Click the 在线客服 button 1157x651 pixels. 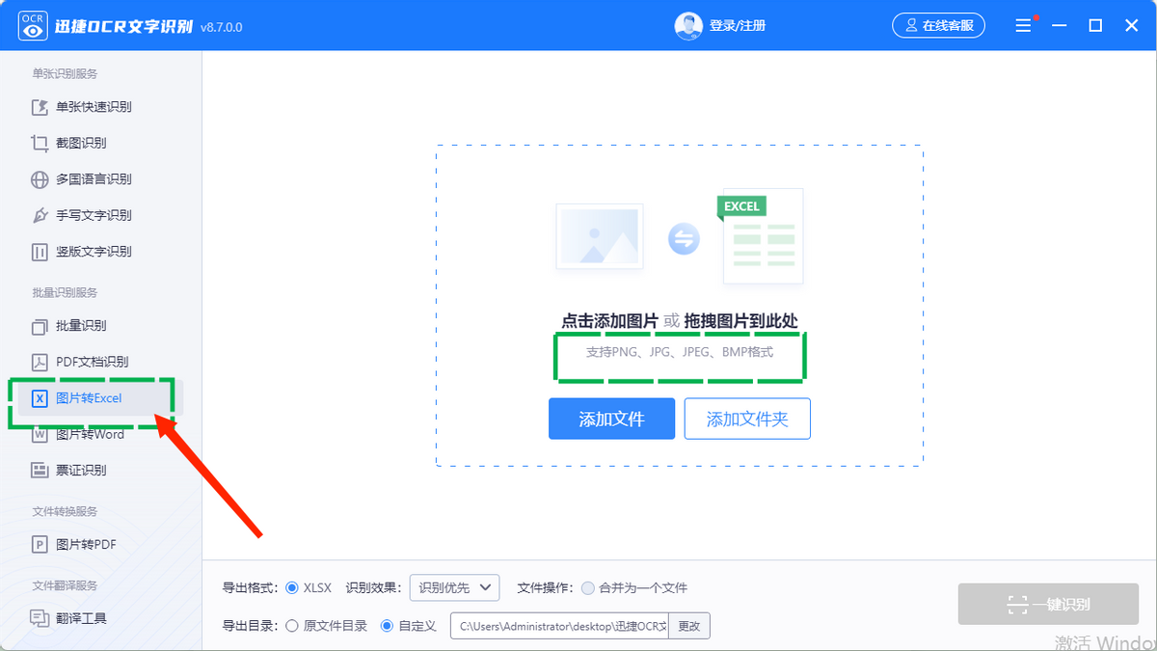click(x=938, y=26)
